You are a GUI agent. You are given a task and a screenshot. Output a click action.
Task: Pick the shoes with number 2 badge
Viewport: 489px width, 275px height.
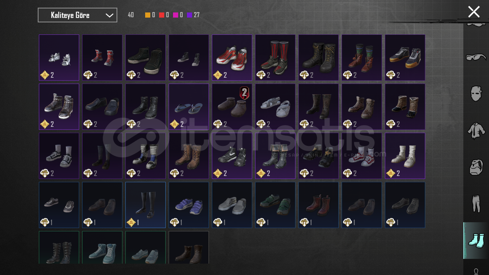(232, 107)
